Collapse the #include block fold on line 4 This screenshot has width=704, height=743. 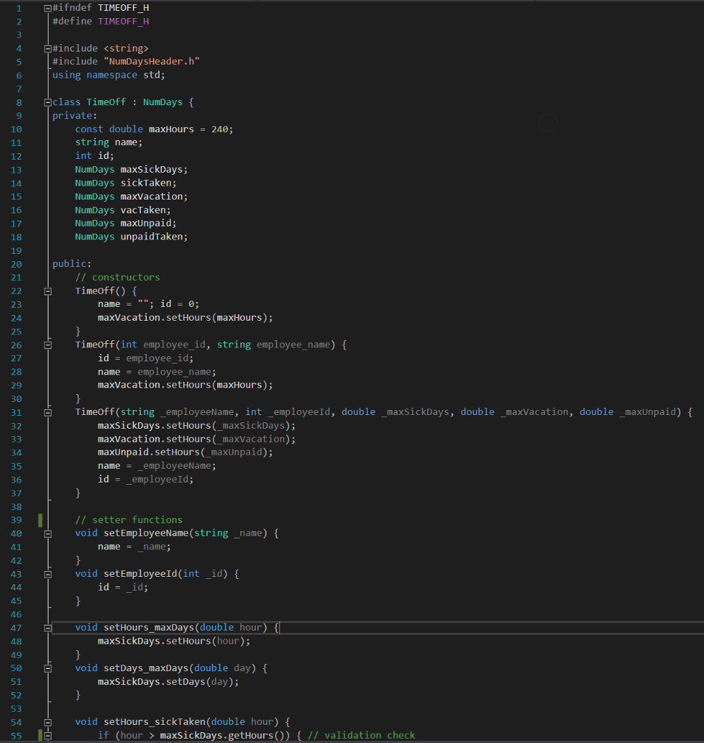click(48, 49)
